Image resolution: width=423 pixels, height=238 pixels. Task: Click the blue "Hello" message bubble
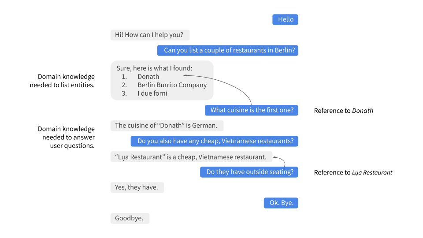pos(286,19)
